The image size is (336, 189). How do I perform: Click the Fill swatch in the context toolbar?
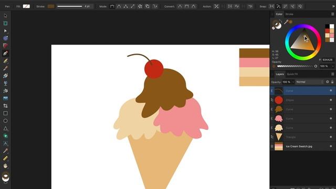(x=26, y=6)
